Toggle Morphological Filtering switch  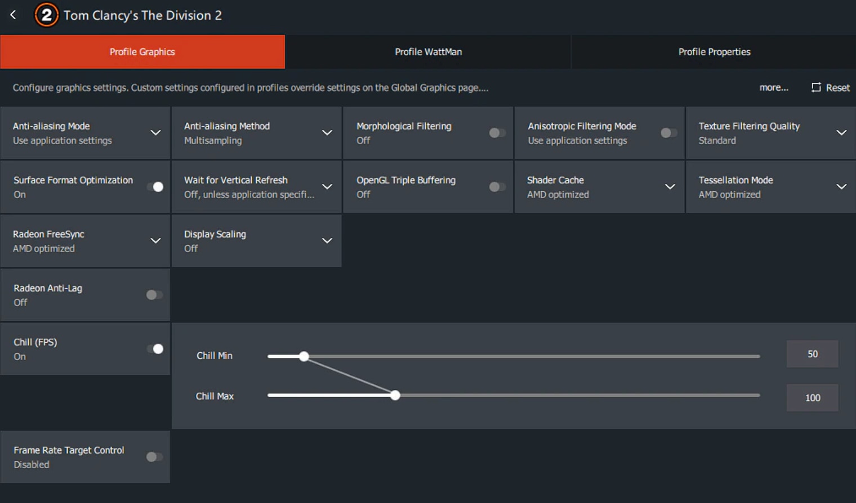click(497, 133)
